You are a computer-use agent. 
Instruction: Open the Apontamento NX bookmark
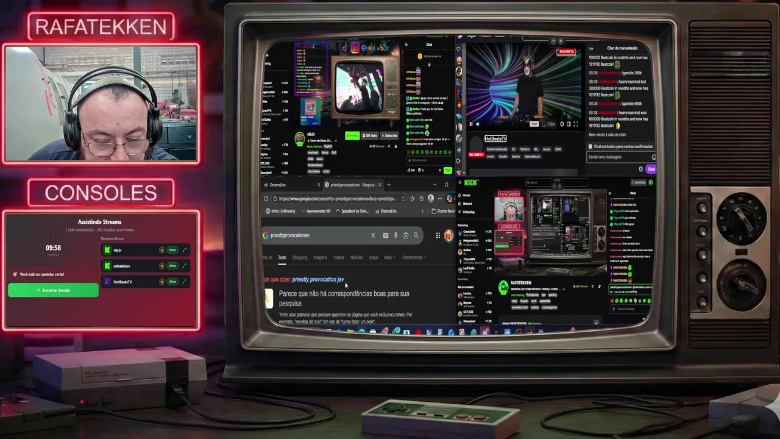click(x=316, y=211)
